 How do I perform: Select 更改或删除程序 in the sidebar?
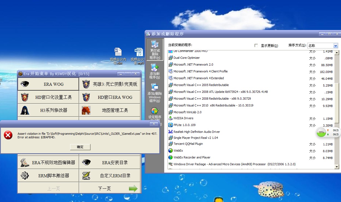click(x=155, y=50)
